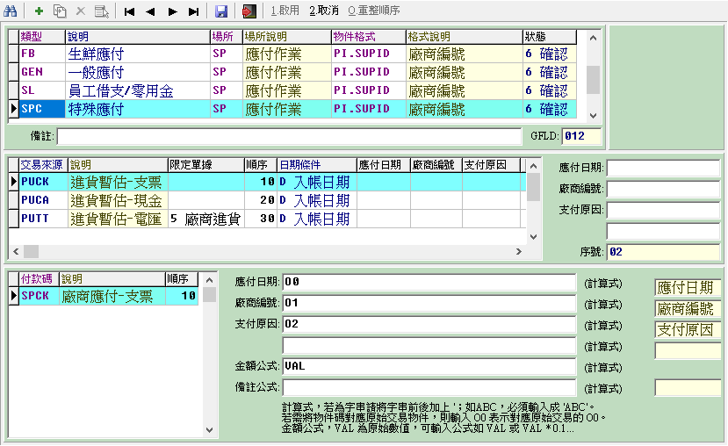Click the save floppy disk icon
Image resolution: width=728 pixels, height=446 pixels.
click(221, 11)
